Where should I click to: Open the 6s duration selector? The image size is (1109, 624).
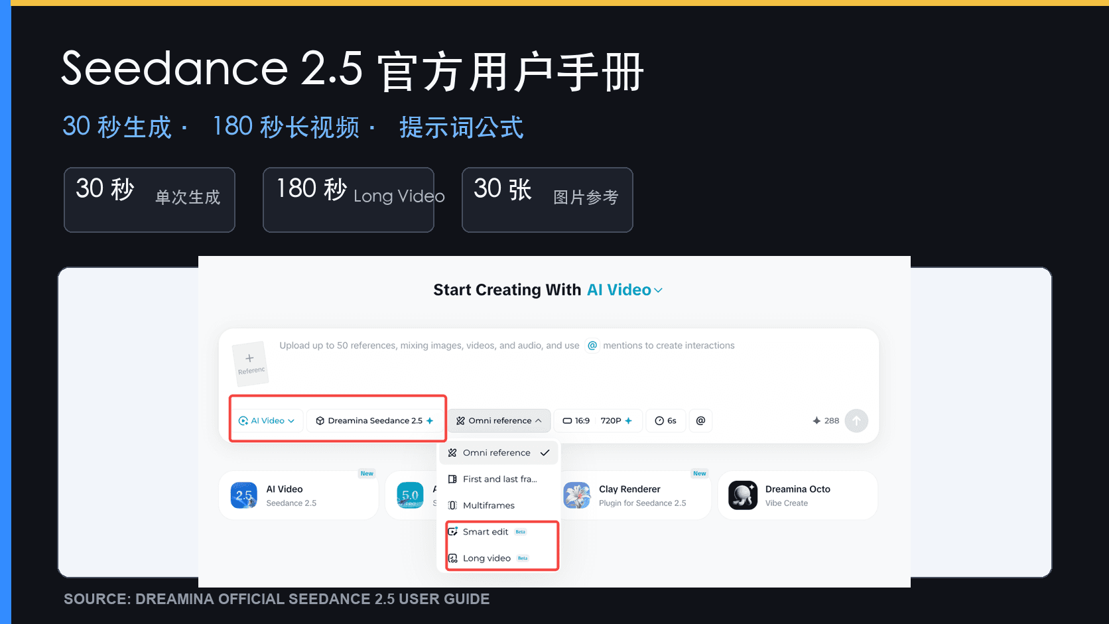click(665, 420)
